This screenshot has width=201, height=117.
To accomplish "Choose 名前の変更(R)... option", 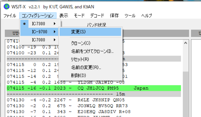I will point(90,67).
